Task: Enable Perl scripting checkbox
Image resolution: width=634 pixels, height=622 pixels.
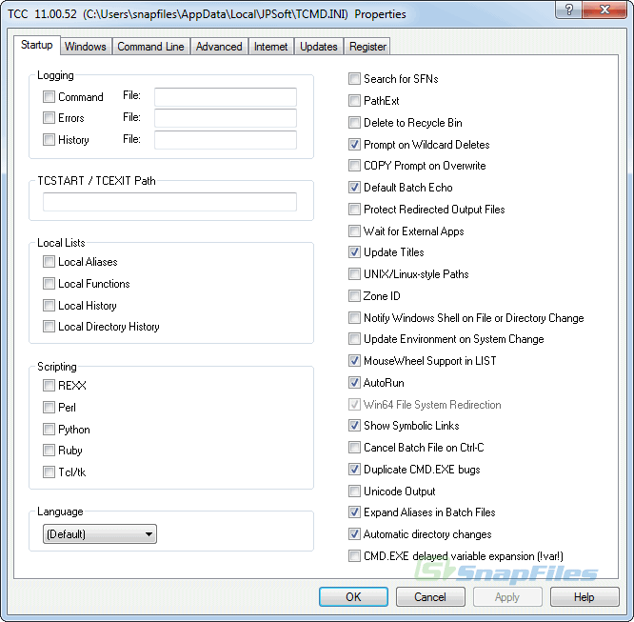Action: [x=49, y=407]
